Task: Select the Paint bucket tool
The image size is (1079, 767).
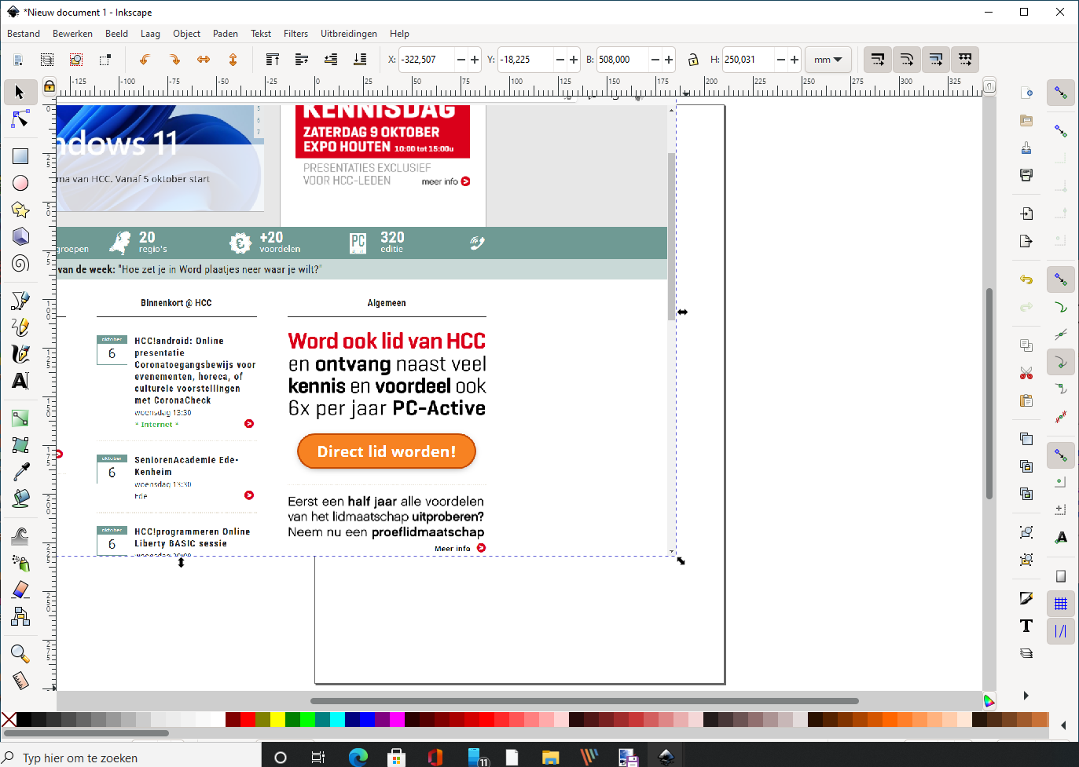Action: pos(20,498)
